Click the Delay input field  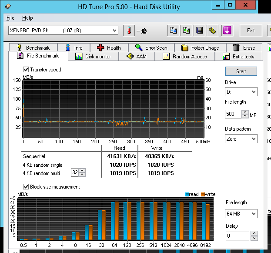click(x=238, y=236)
